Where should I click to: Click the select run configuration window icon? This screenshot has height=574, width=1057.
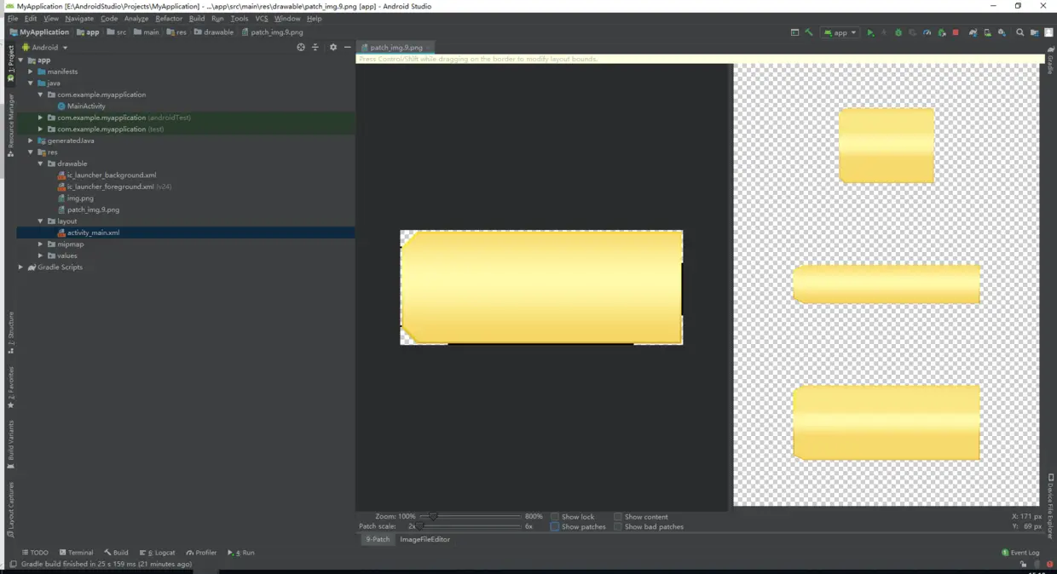click(x=794, y=32)
